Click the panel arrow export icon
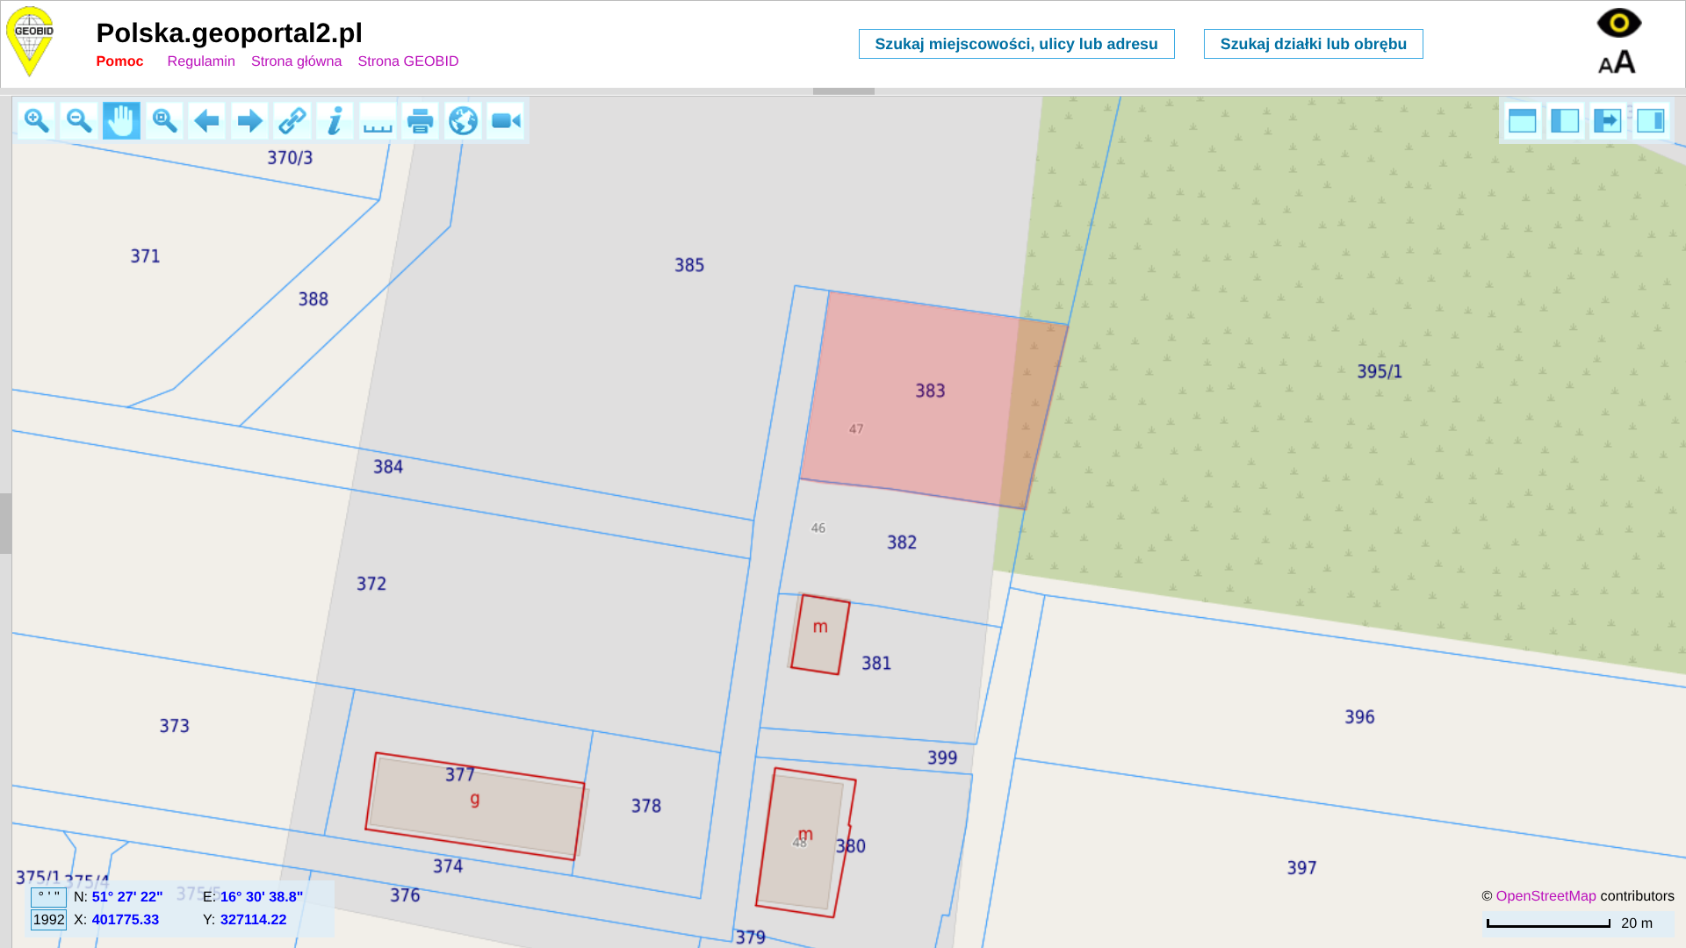1686x948 pixels. click(1608, 120)
